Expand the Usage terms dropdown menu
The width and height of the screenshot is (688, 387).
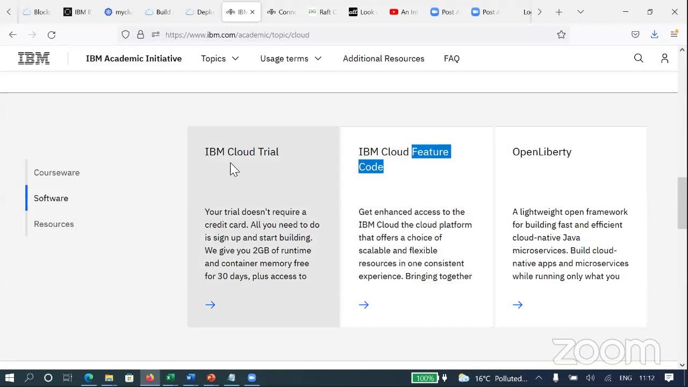(291, 59)
